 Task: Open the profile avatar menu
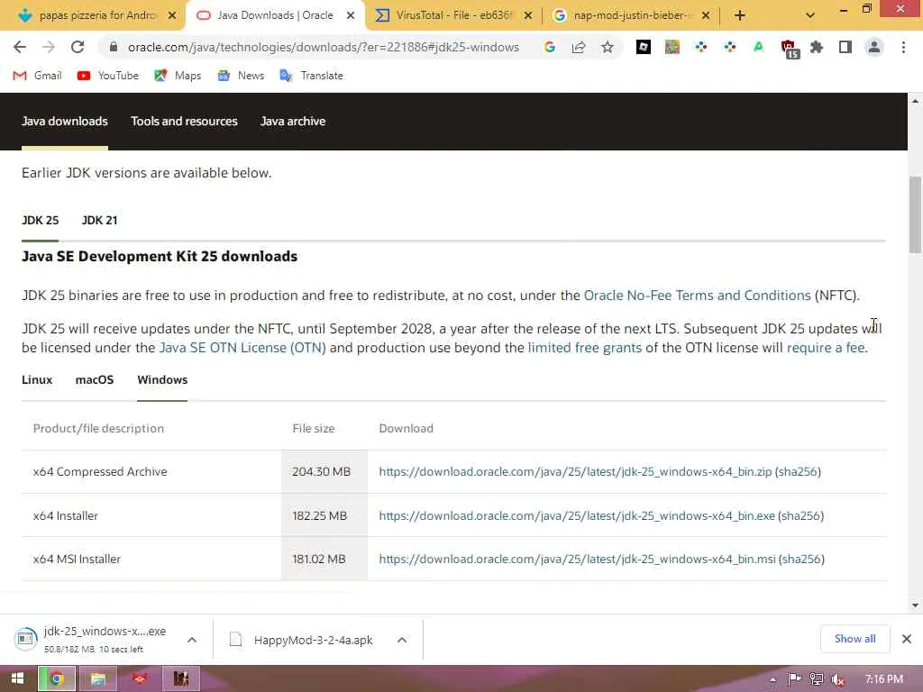click(874, 47)
